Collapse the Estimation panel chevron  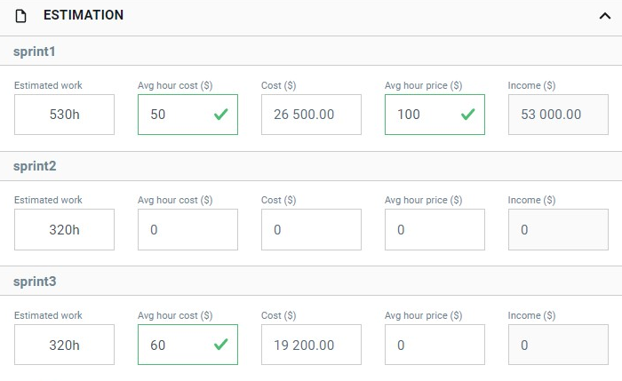[x=604, y=16]
